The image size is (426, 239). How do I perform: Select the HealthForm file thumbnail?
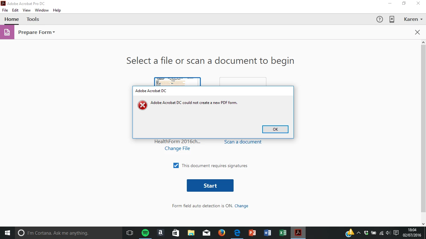(177, 82)
